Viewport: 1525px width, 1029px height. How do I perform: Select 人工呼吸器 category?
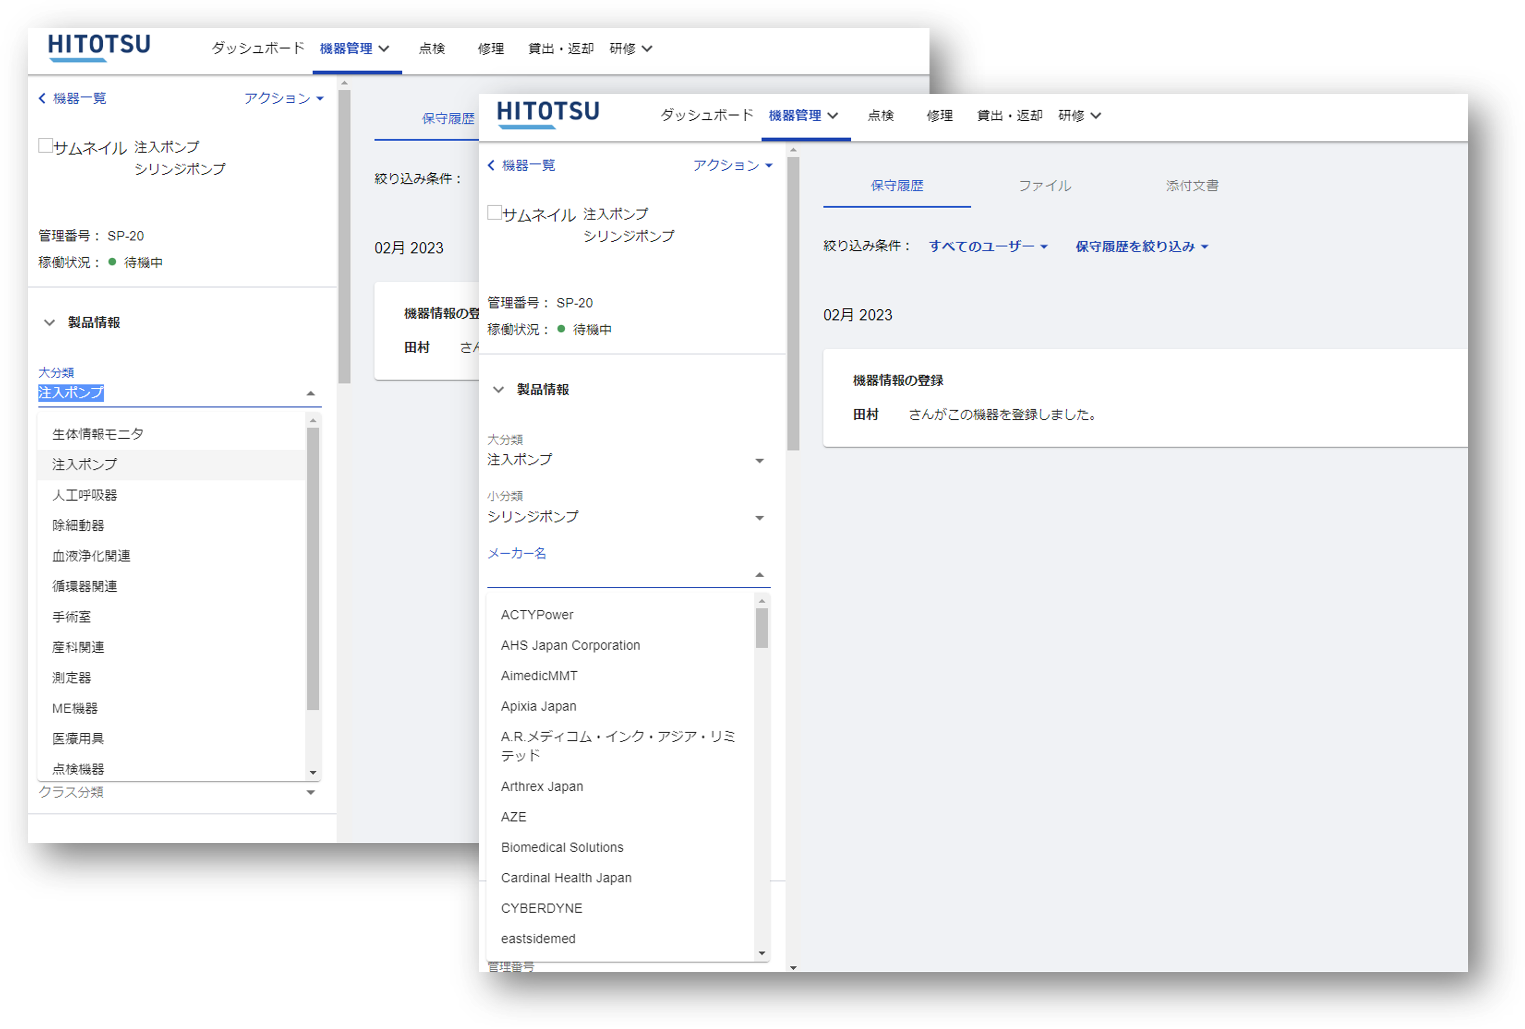pyautogui.click(x=172, y=495)
